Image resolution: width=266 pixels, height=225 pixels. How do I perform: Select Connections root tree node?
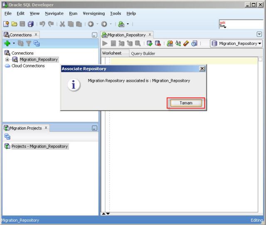22,53
